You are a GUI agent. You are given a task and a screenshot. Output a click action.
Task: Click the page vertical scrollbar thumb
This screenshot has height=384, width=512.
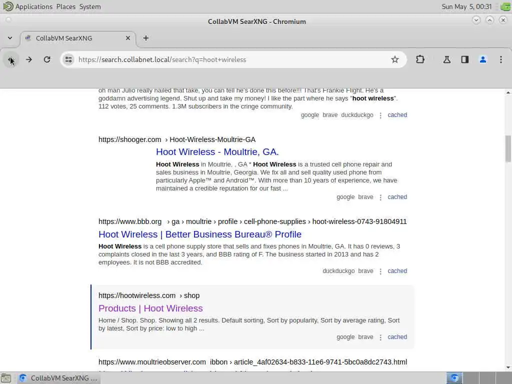[508, 148]
